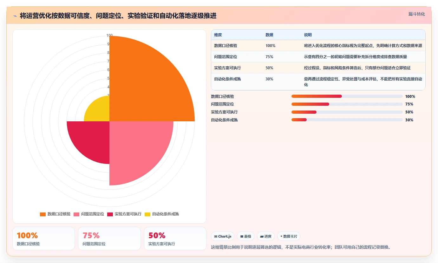Click the 50% label right of progress bars
Screen dimensions: 438x263
click(x=409, y=112)
